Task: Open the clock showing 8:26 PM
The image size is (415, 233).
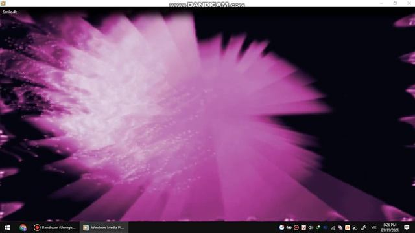Action: (390, 227)
